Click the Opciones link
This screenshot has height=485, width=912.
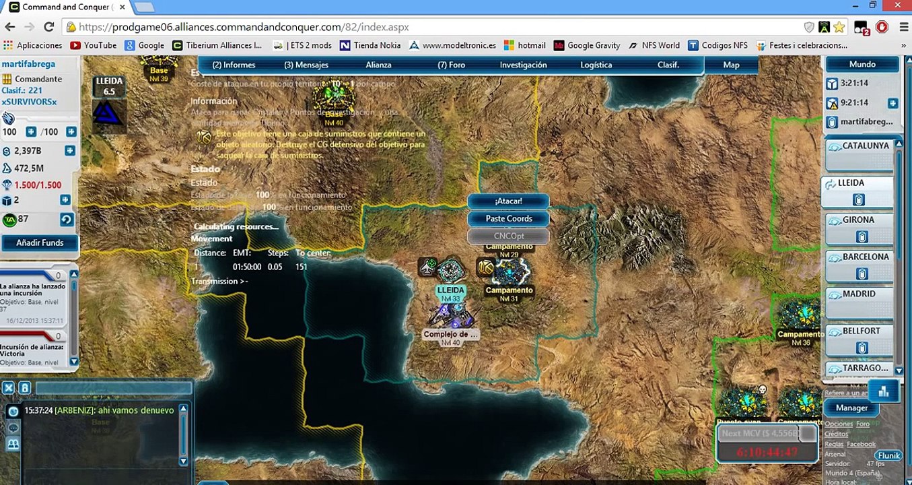click(839, 424)
